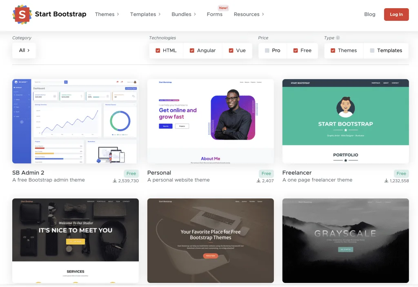Open the All category selector
The width and height of the screenshot is (418, 287).
(x=24, y=50)
